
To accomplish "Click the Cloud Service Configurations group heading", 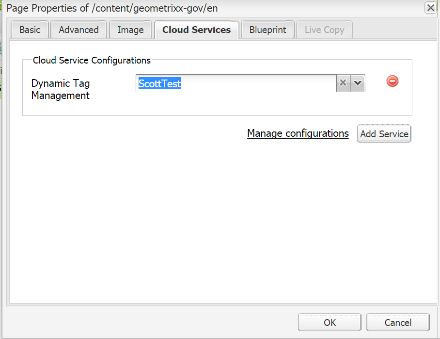I will (92, 61).
